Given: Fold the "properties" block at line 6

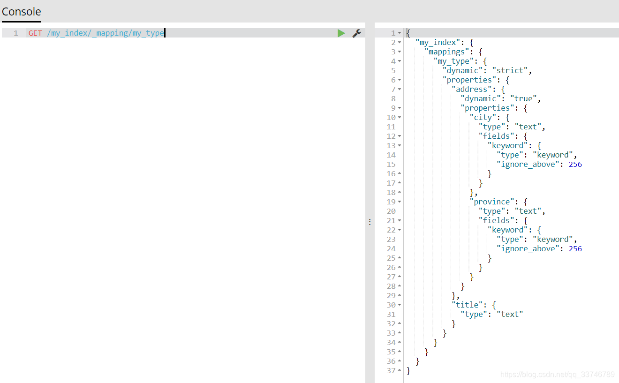Looking at the screenshot, I should pos(400,80).
